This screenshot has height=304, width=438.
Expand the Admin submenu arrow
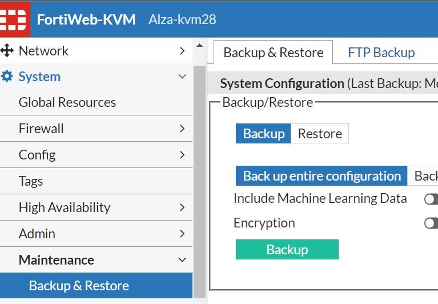[x=182, y=234]
